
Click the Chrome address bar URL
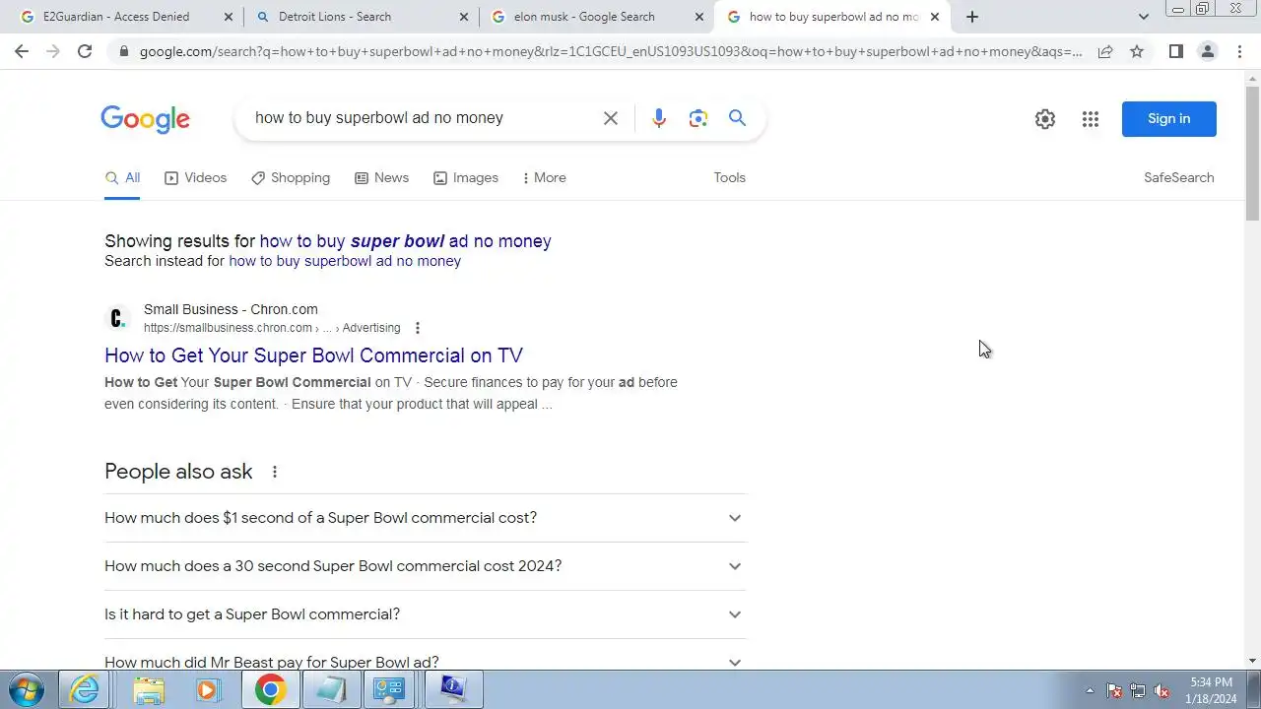[x=611, y=51]
